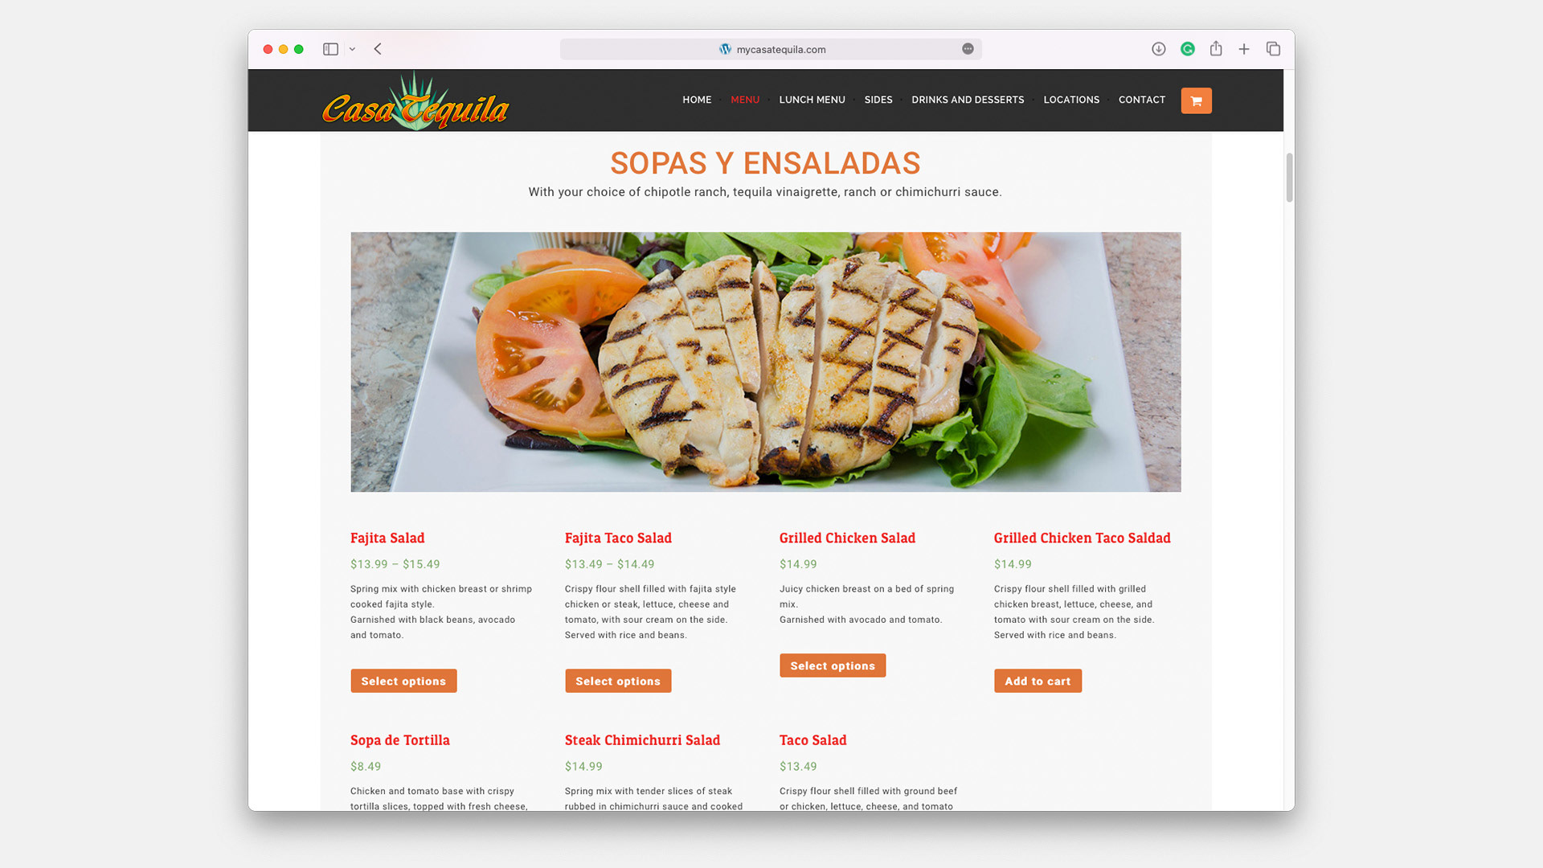Screen dimensions: 1543x868
Task: Open the Safari downloads icon
Action: [x=1158, y=49]
